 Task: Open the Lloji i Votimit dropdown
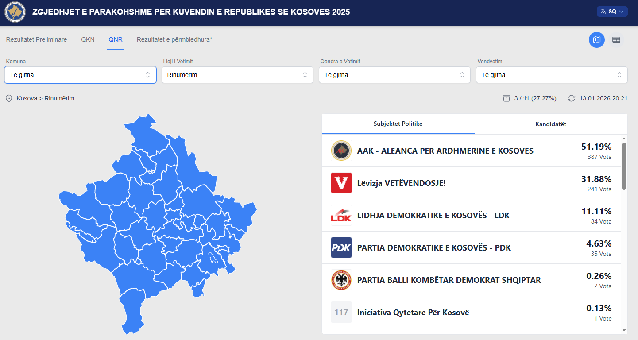(237, 75)
